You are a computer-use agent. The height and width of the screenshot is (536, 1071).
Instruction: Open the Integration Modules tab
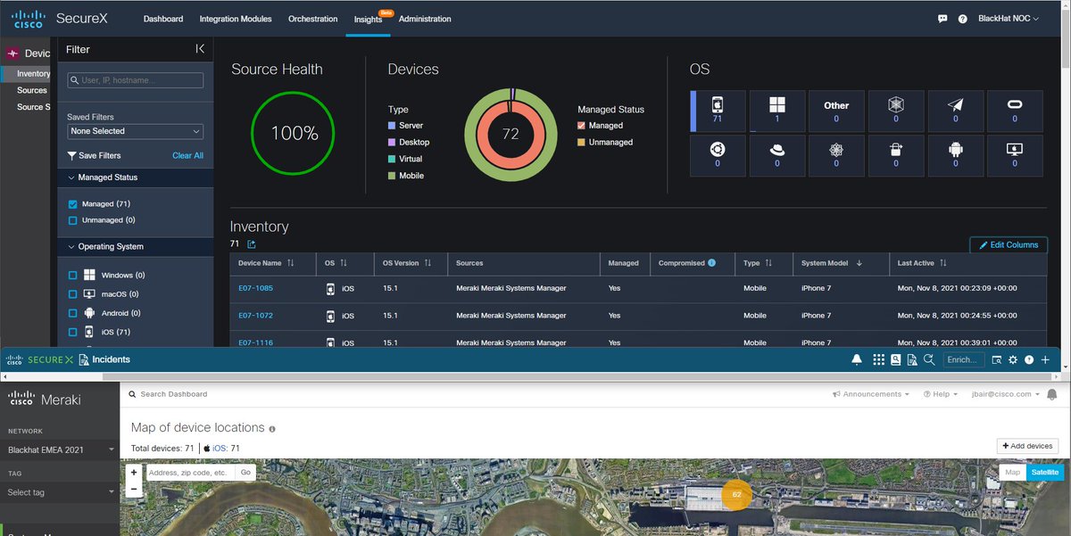coord(236,19)
